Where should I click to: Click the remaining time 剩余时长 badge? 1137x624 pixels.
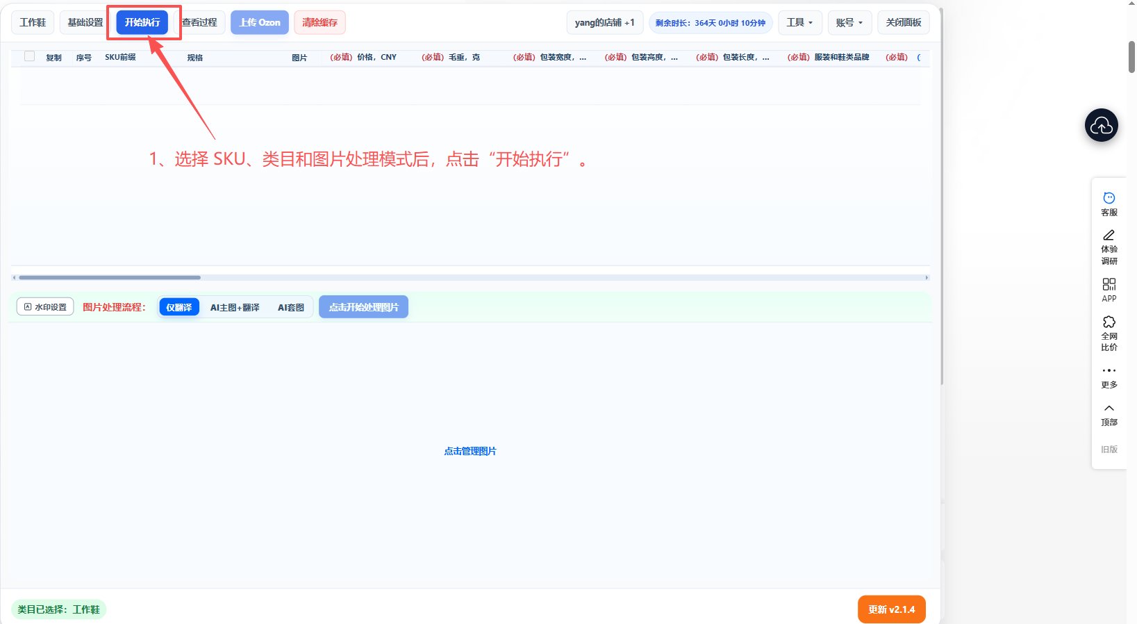(x=711, y=23)
